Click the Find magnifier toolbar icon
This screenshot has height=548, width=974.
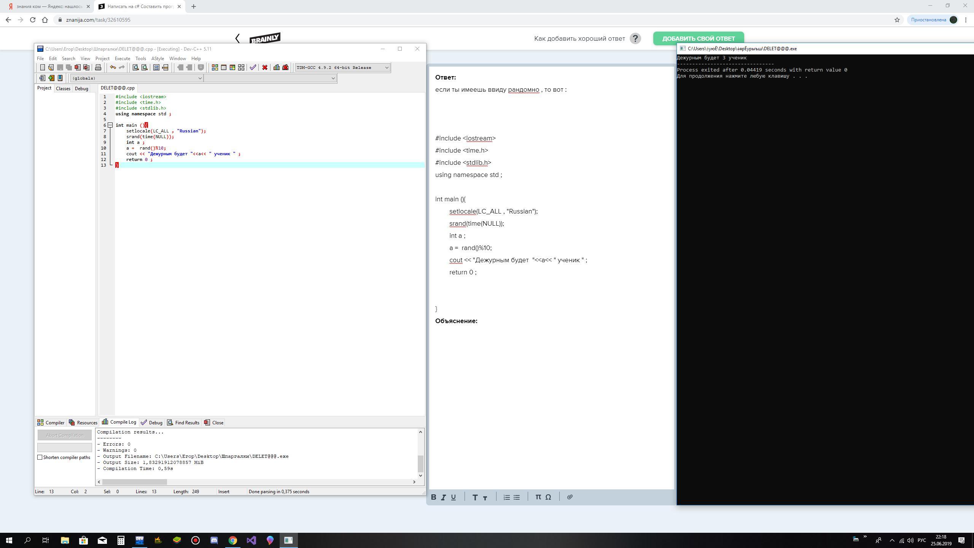coord(135,67)
